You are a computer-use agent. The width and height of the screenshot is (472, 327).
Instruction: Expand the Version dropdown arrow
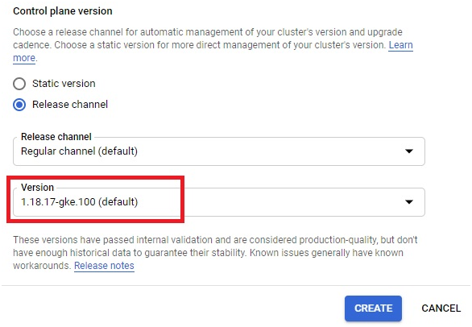pos(409,201)
